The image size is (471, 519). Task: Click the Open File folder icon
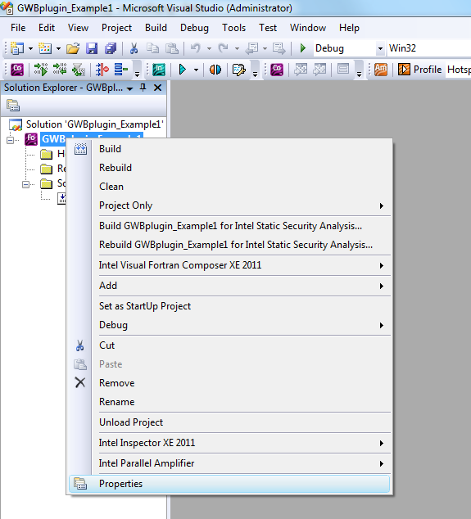point(73,48)
